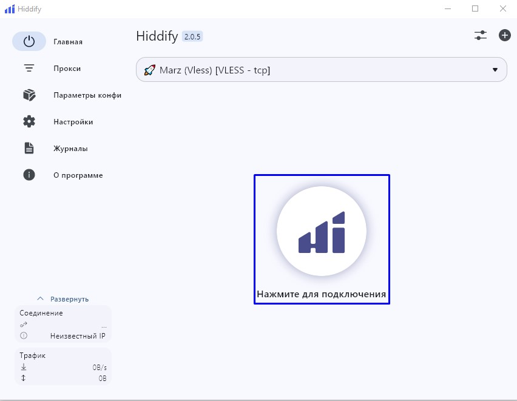Click the О программе info icon

pos(29,175)
